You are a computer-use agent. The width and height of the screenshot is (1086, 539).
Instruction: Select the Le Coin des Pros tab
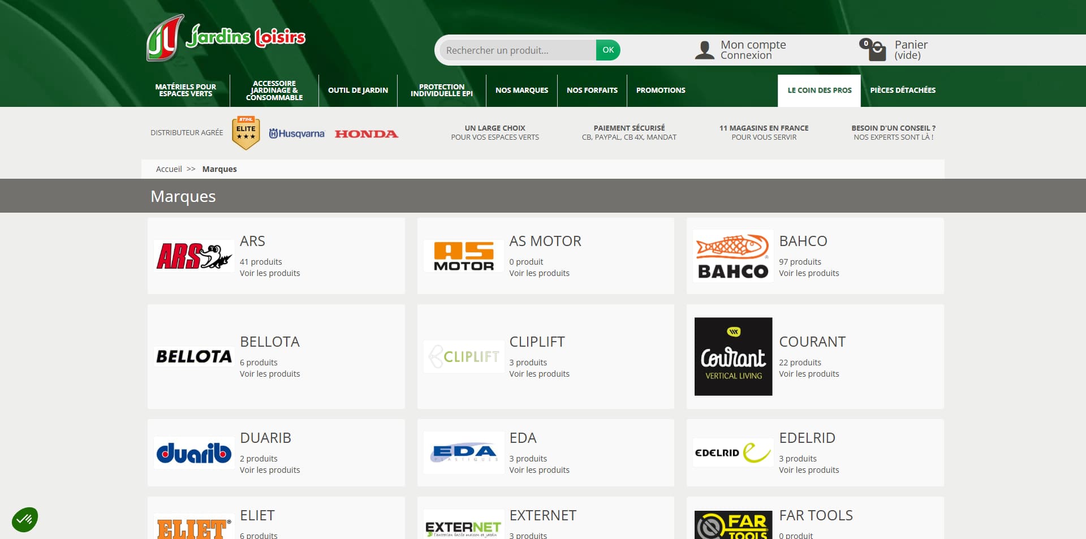819,90
